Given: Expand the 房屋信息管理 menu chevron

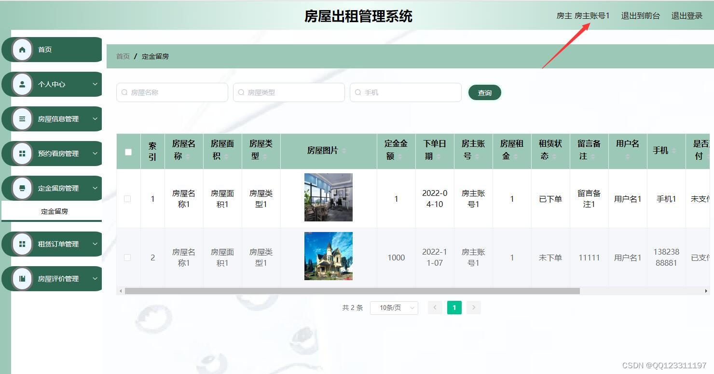Looking at the screenshot, I should tap(95, 119).
